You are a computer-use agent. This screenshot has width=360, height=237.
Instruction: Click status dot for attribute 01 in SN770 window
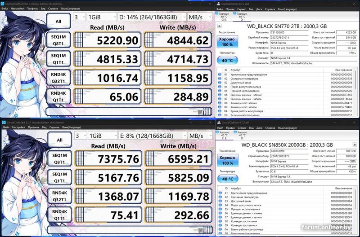click(x=220, y=75)
